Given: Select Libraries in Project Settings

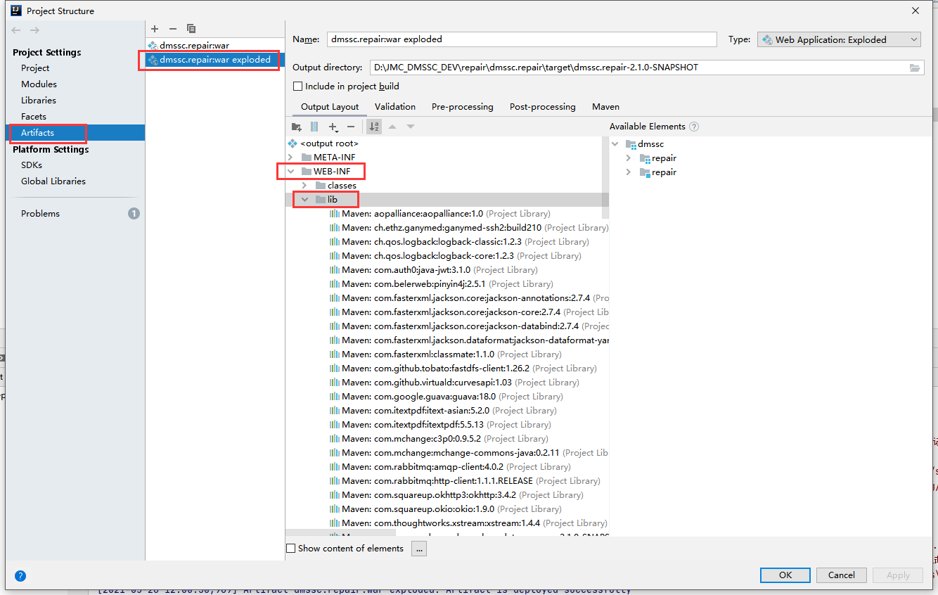Looking at the screenshot, I should click(x=39, y=101).
